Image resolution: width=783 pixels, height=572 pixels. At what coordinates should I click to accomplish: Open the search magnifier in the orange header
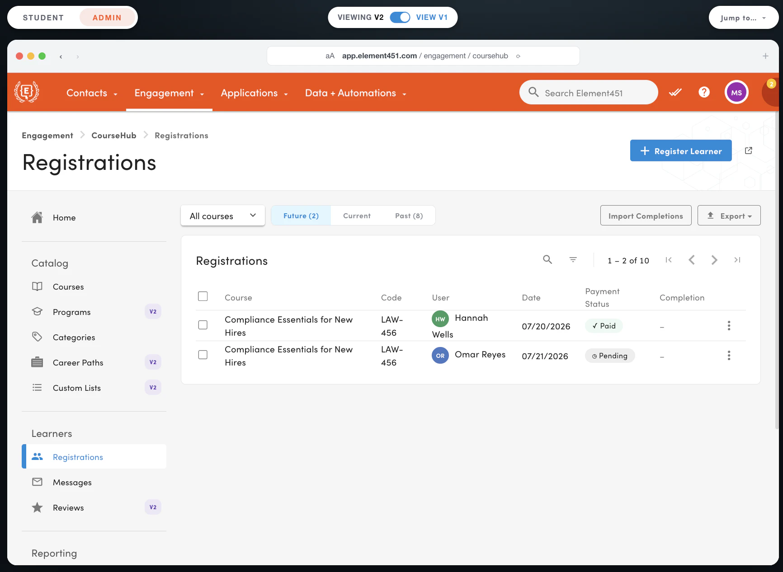click(x=533, y=92)
